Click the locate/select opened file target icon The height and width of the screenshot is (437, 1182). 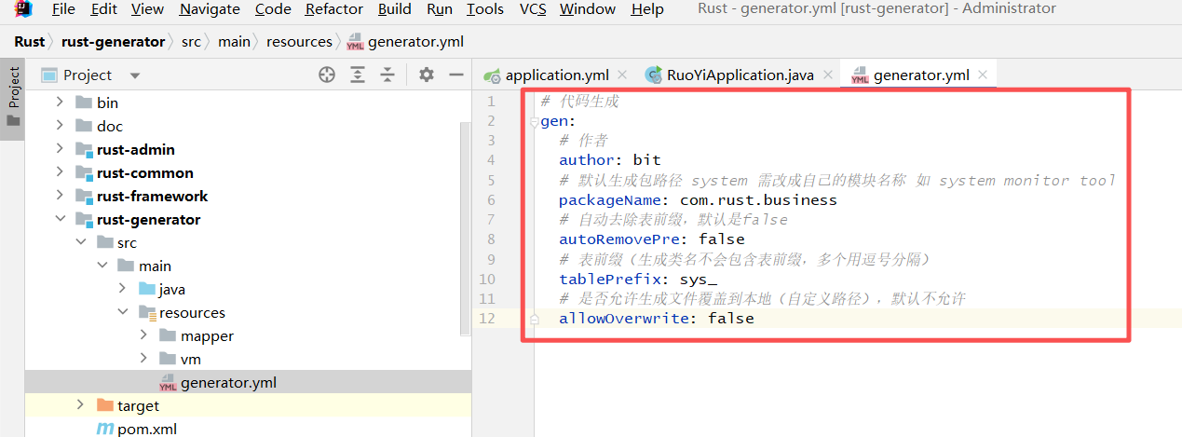tap(327, 75)
